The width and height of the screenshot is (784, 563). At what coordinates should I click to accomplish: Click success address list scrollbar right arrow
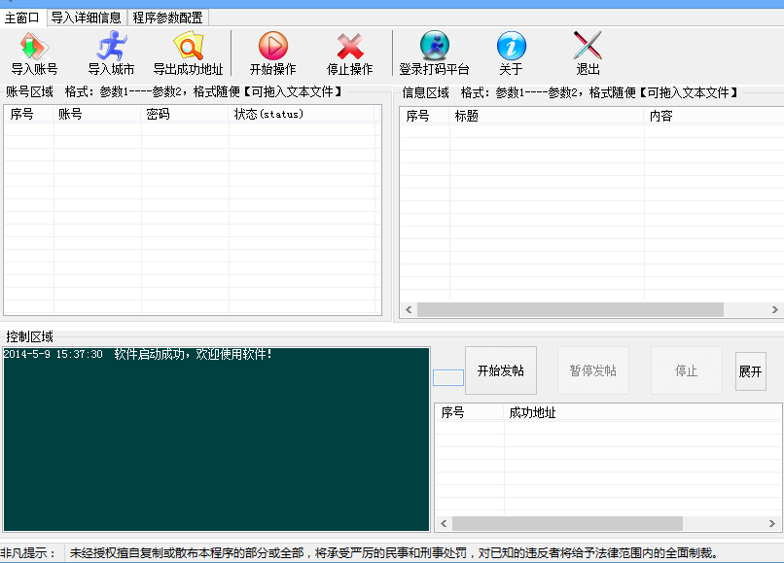(772, 523)
